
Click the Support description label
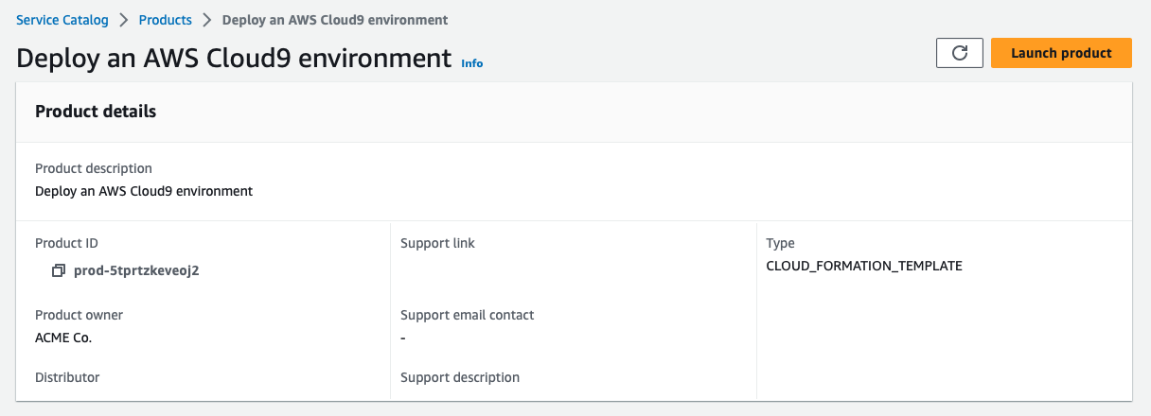(x=460, y=377)
